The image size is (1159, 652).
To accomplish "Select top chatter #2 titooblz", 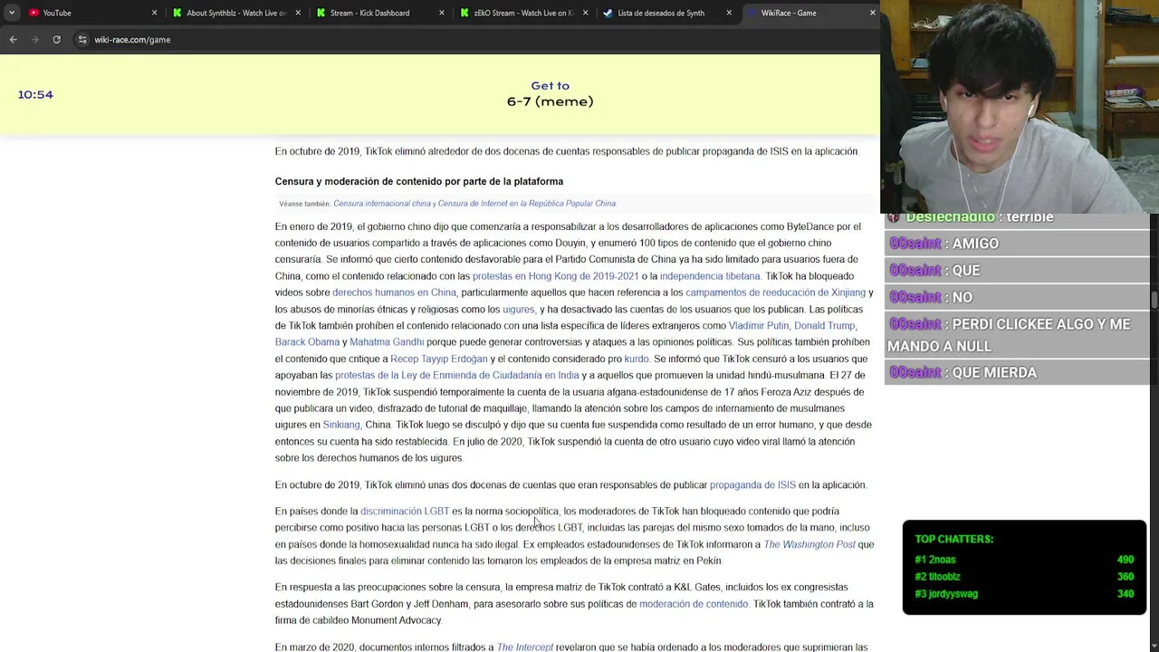I will 1024,577.
